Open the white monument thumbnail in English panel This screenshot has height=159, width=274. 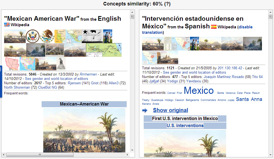tap(61, 64)
